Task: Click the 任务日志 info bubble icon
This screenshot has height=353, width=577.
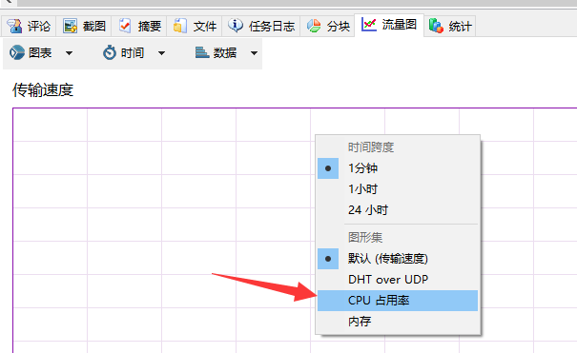Action: [236, 26]
